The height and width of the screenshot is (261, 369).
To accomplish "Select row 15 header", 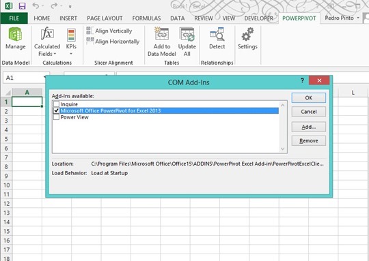I will (6, 231).
